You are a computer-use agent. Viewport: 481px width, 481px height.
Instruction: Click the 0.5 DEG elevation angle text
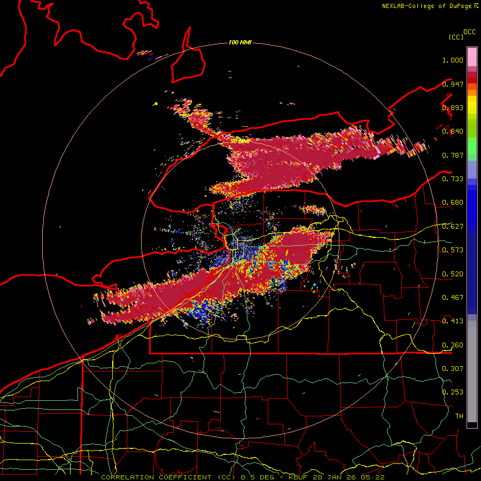tap(258, 477)
